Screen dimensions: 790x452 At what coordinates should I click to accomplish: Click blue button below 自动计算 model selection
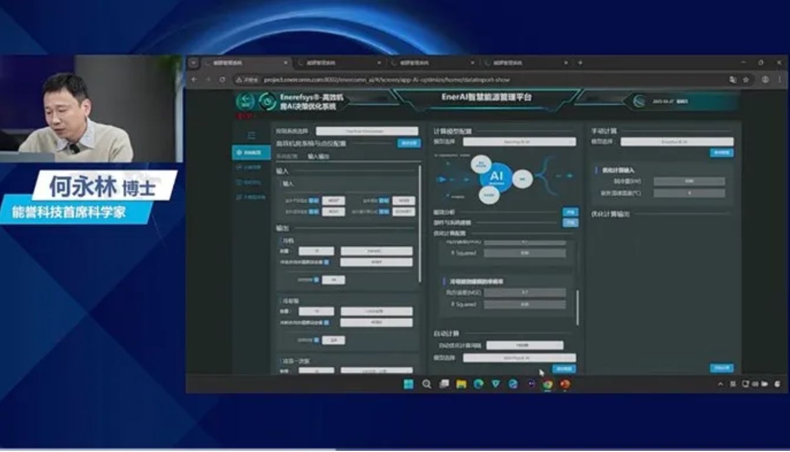564,369
